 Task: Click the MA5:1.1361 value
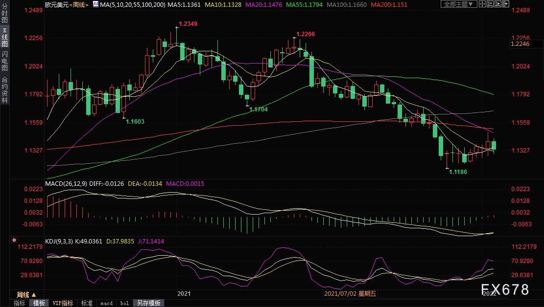pos(184,4)
